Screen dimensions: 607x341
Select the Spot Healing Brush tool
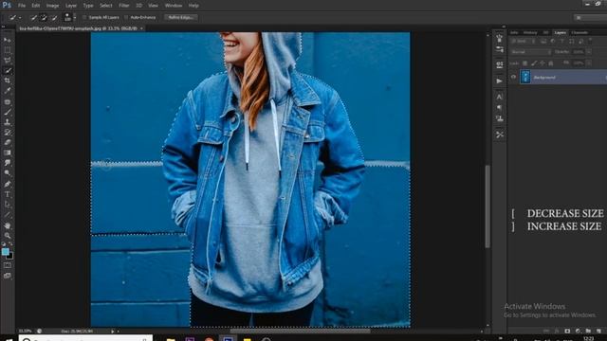(x=8, y=101)
